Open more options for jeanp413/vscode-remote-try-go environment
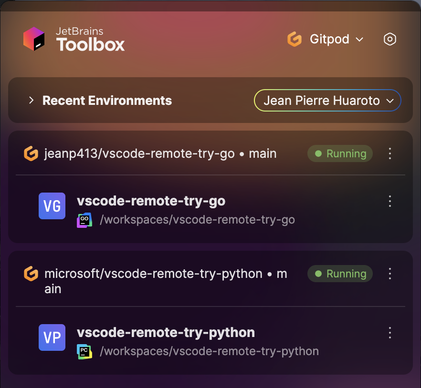The width and height of the screenshot is (421, 388). 390,153
